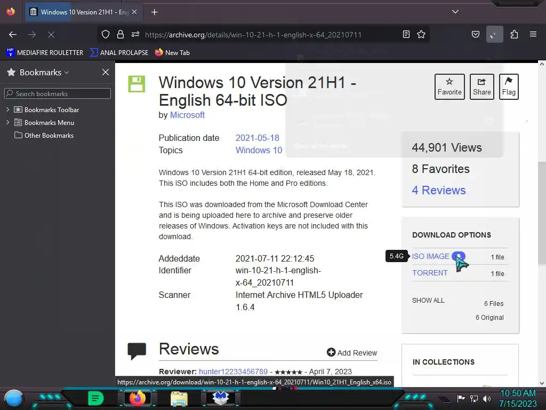Click the '6 Files' text

point(494,304)
